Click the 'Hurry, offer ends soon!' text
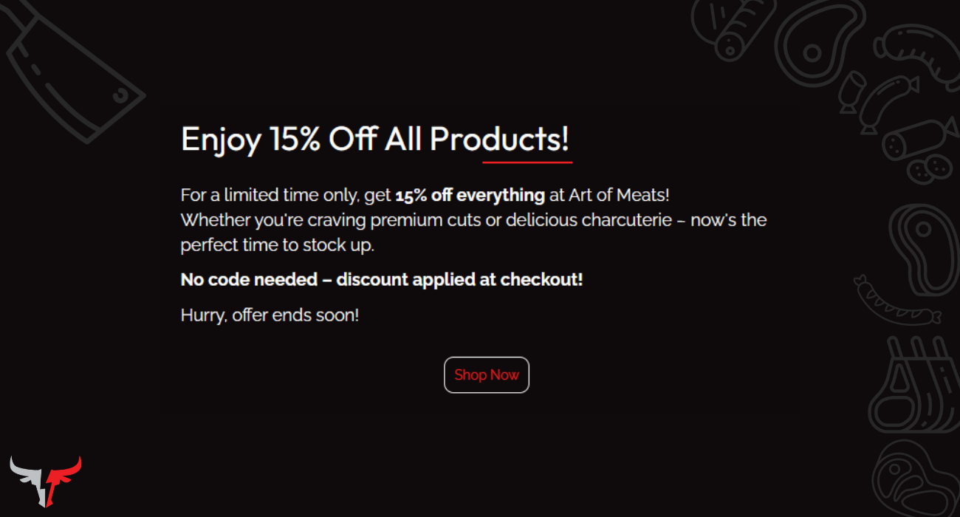The height and width of the screenshot is (517, 960). (270, 315)
